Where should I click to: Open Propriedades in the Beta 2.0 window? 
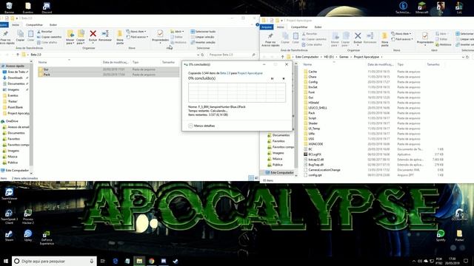(x=160, y=36)
